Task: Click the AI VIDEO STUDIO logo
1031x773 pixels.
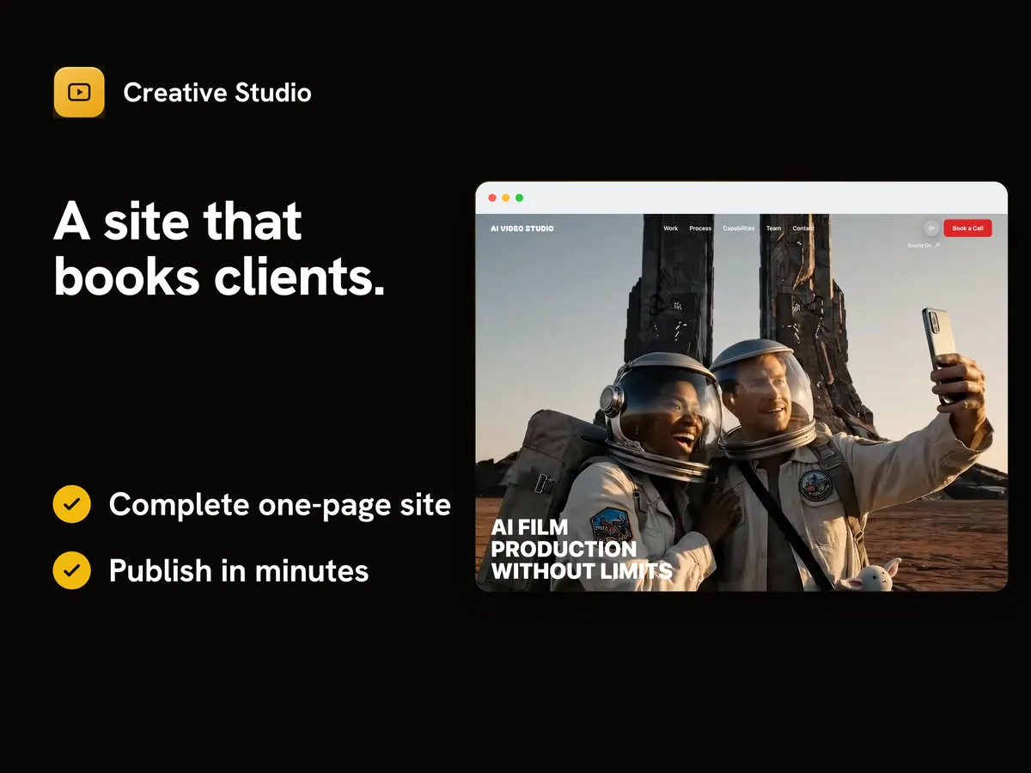Action: click(x=522, y=228)
